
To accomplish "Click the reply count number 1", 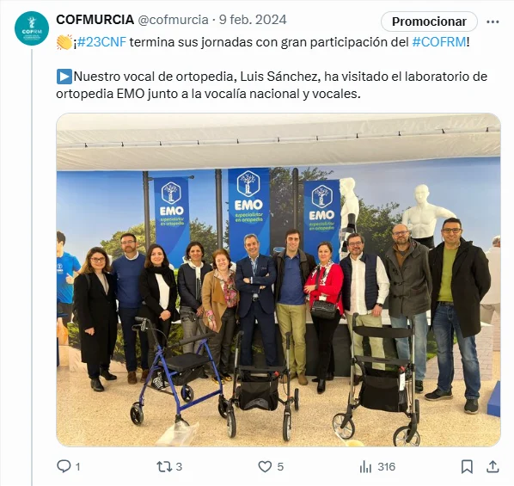I will pos(77,466).
